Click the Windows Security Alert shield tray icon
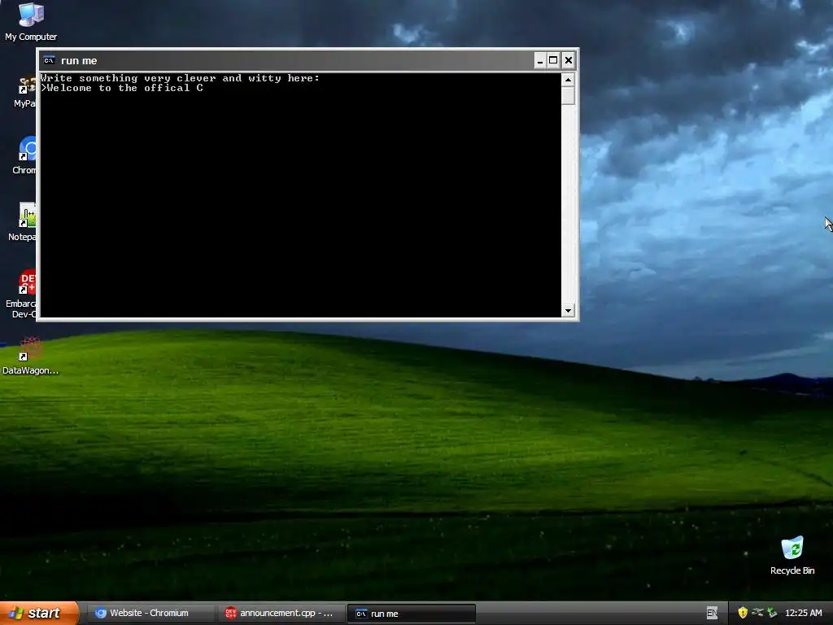The height and width of the screenshot is (625, 833). click(x=743, y=613)
